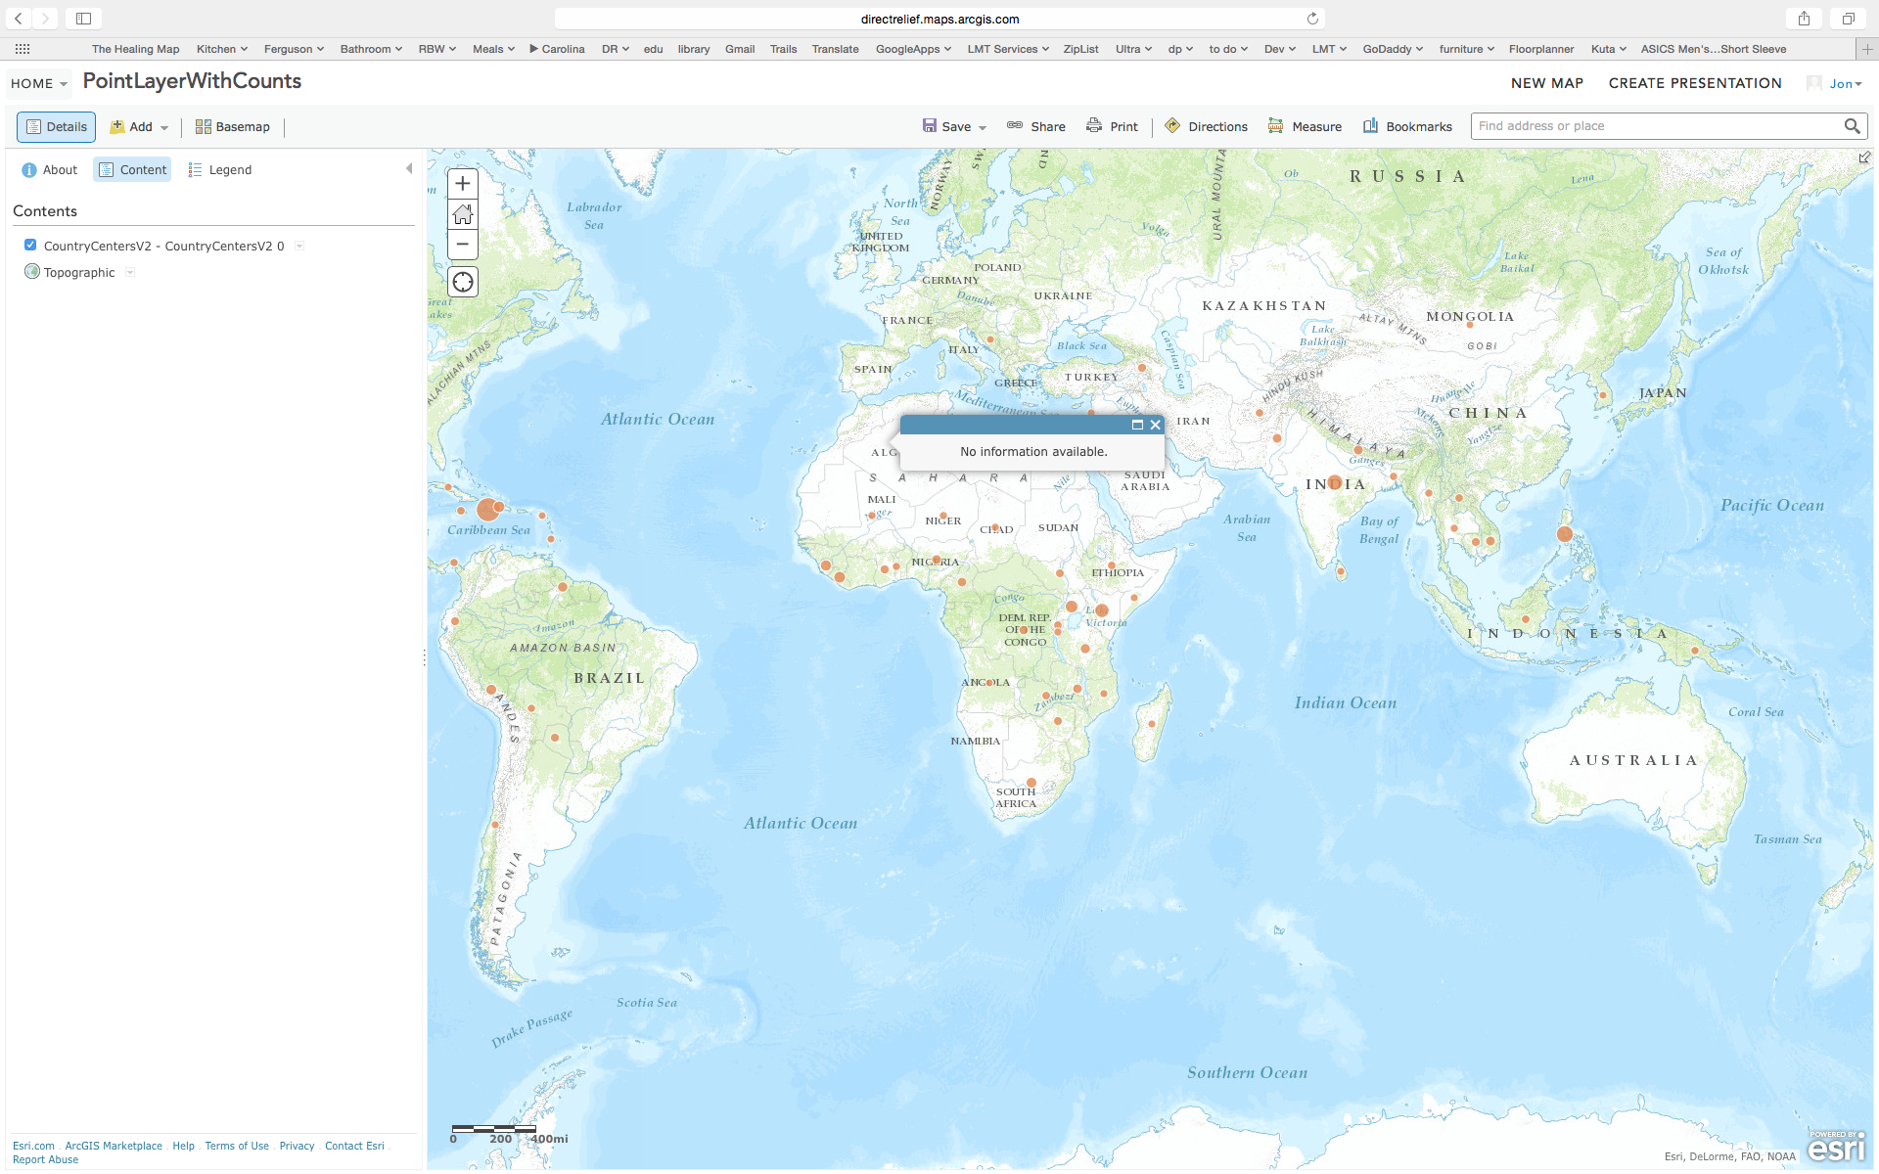Open Bookmarks in the toolbar
The width and height of the screenshot is (1879, 1174).
click(1407, 126)
